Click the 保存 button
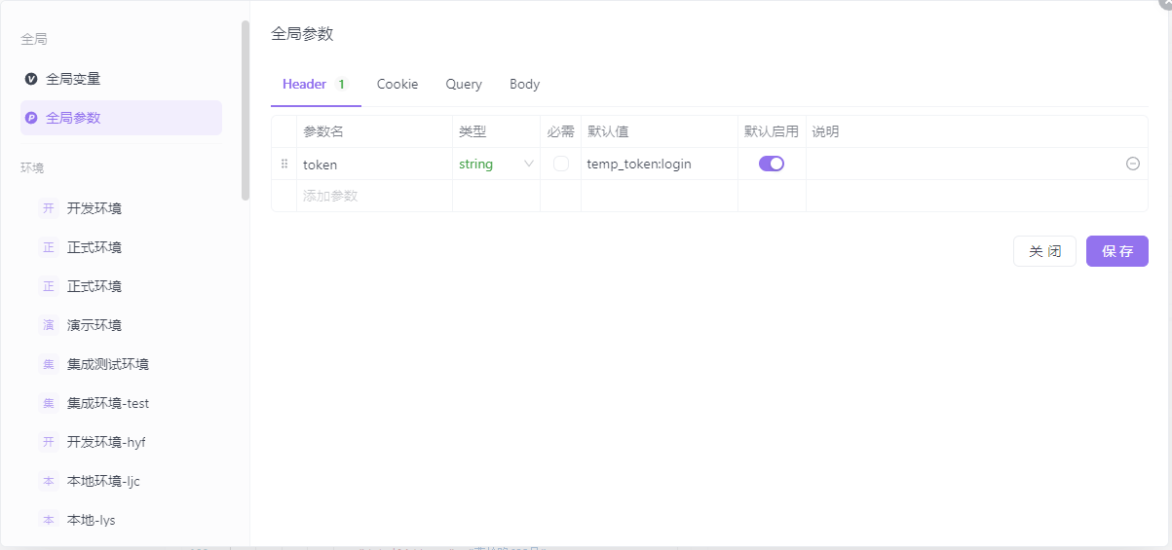 (1117, 251)
